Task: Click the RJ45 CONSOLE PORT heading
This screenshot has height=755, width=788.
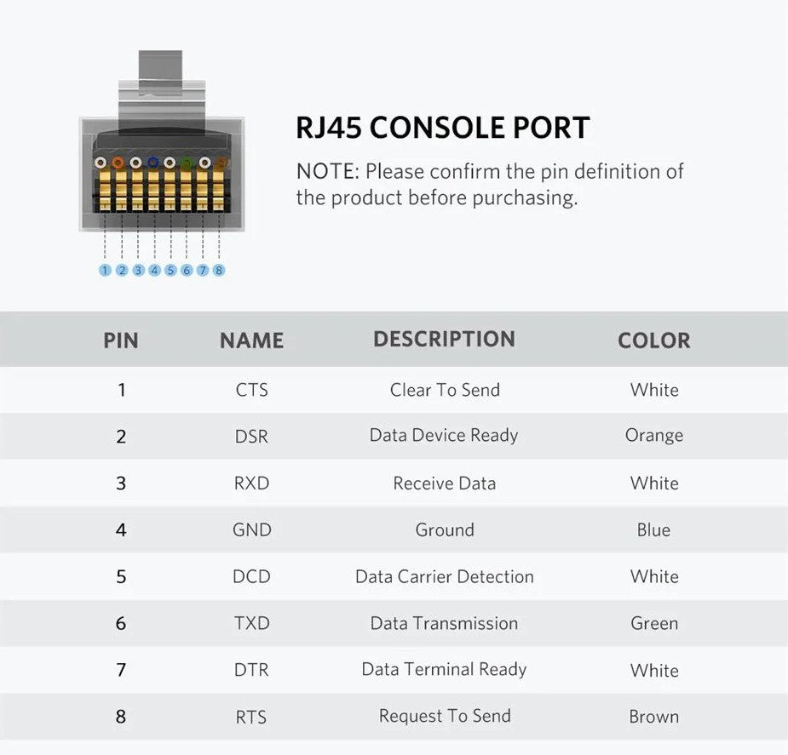Action: (443, 128)
